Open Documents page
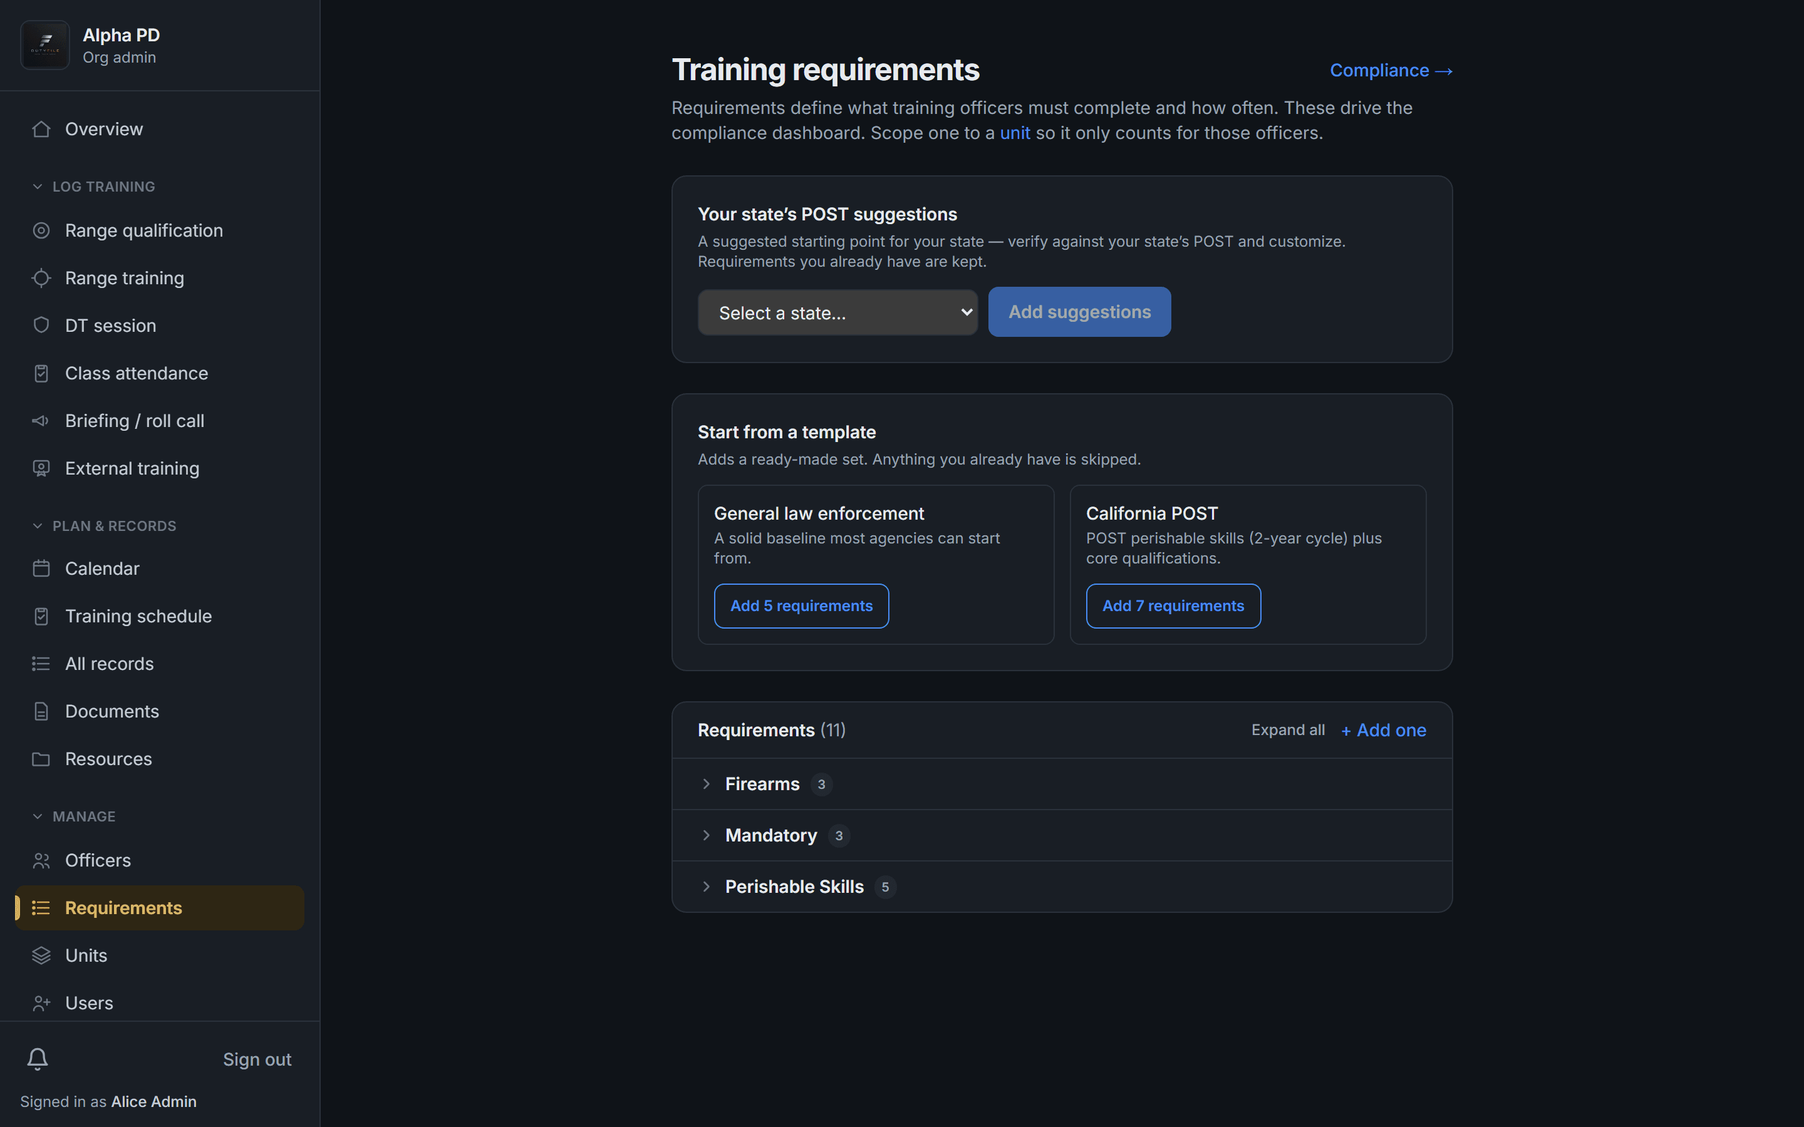 [x=160, y=712]
